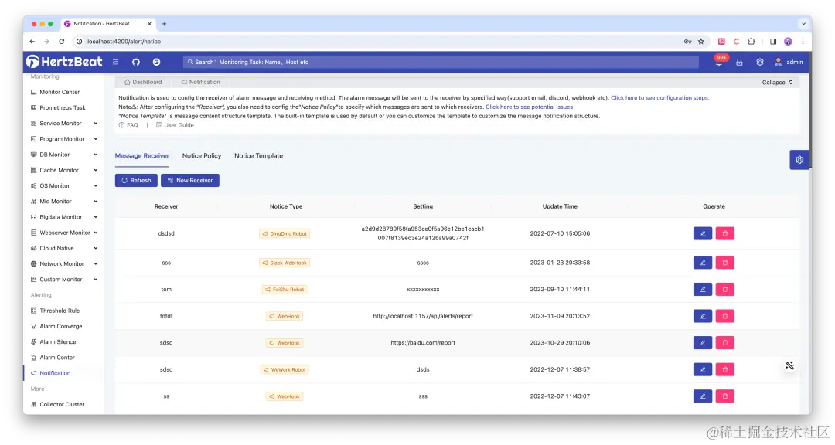Image resolution: width=835 pixels, height=445 pixels.
Task: Open the User Guide link
Action: [x=175, y=125]
